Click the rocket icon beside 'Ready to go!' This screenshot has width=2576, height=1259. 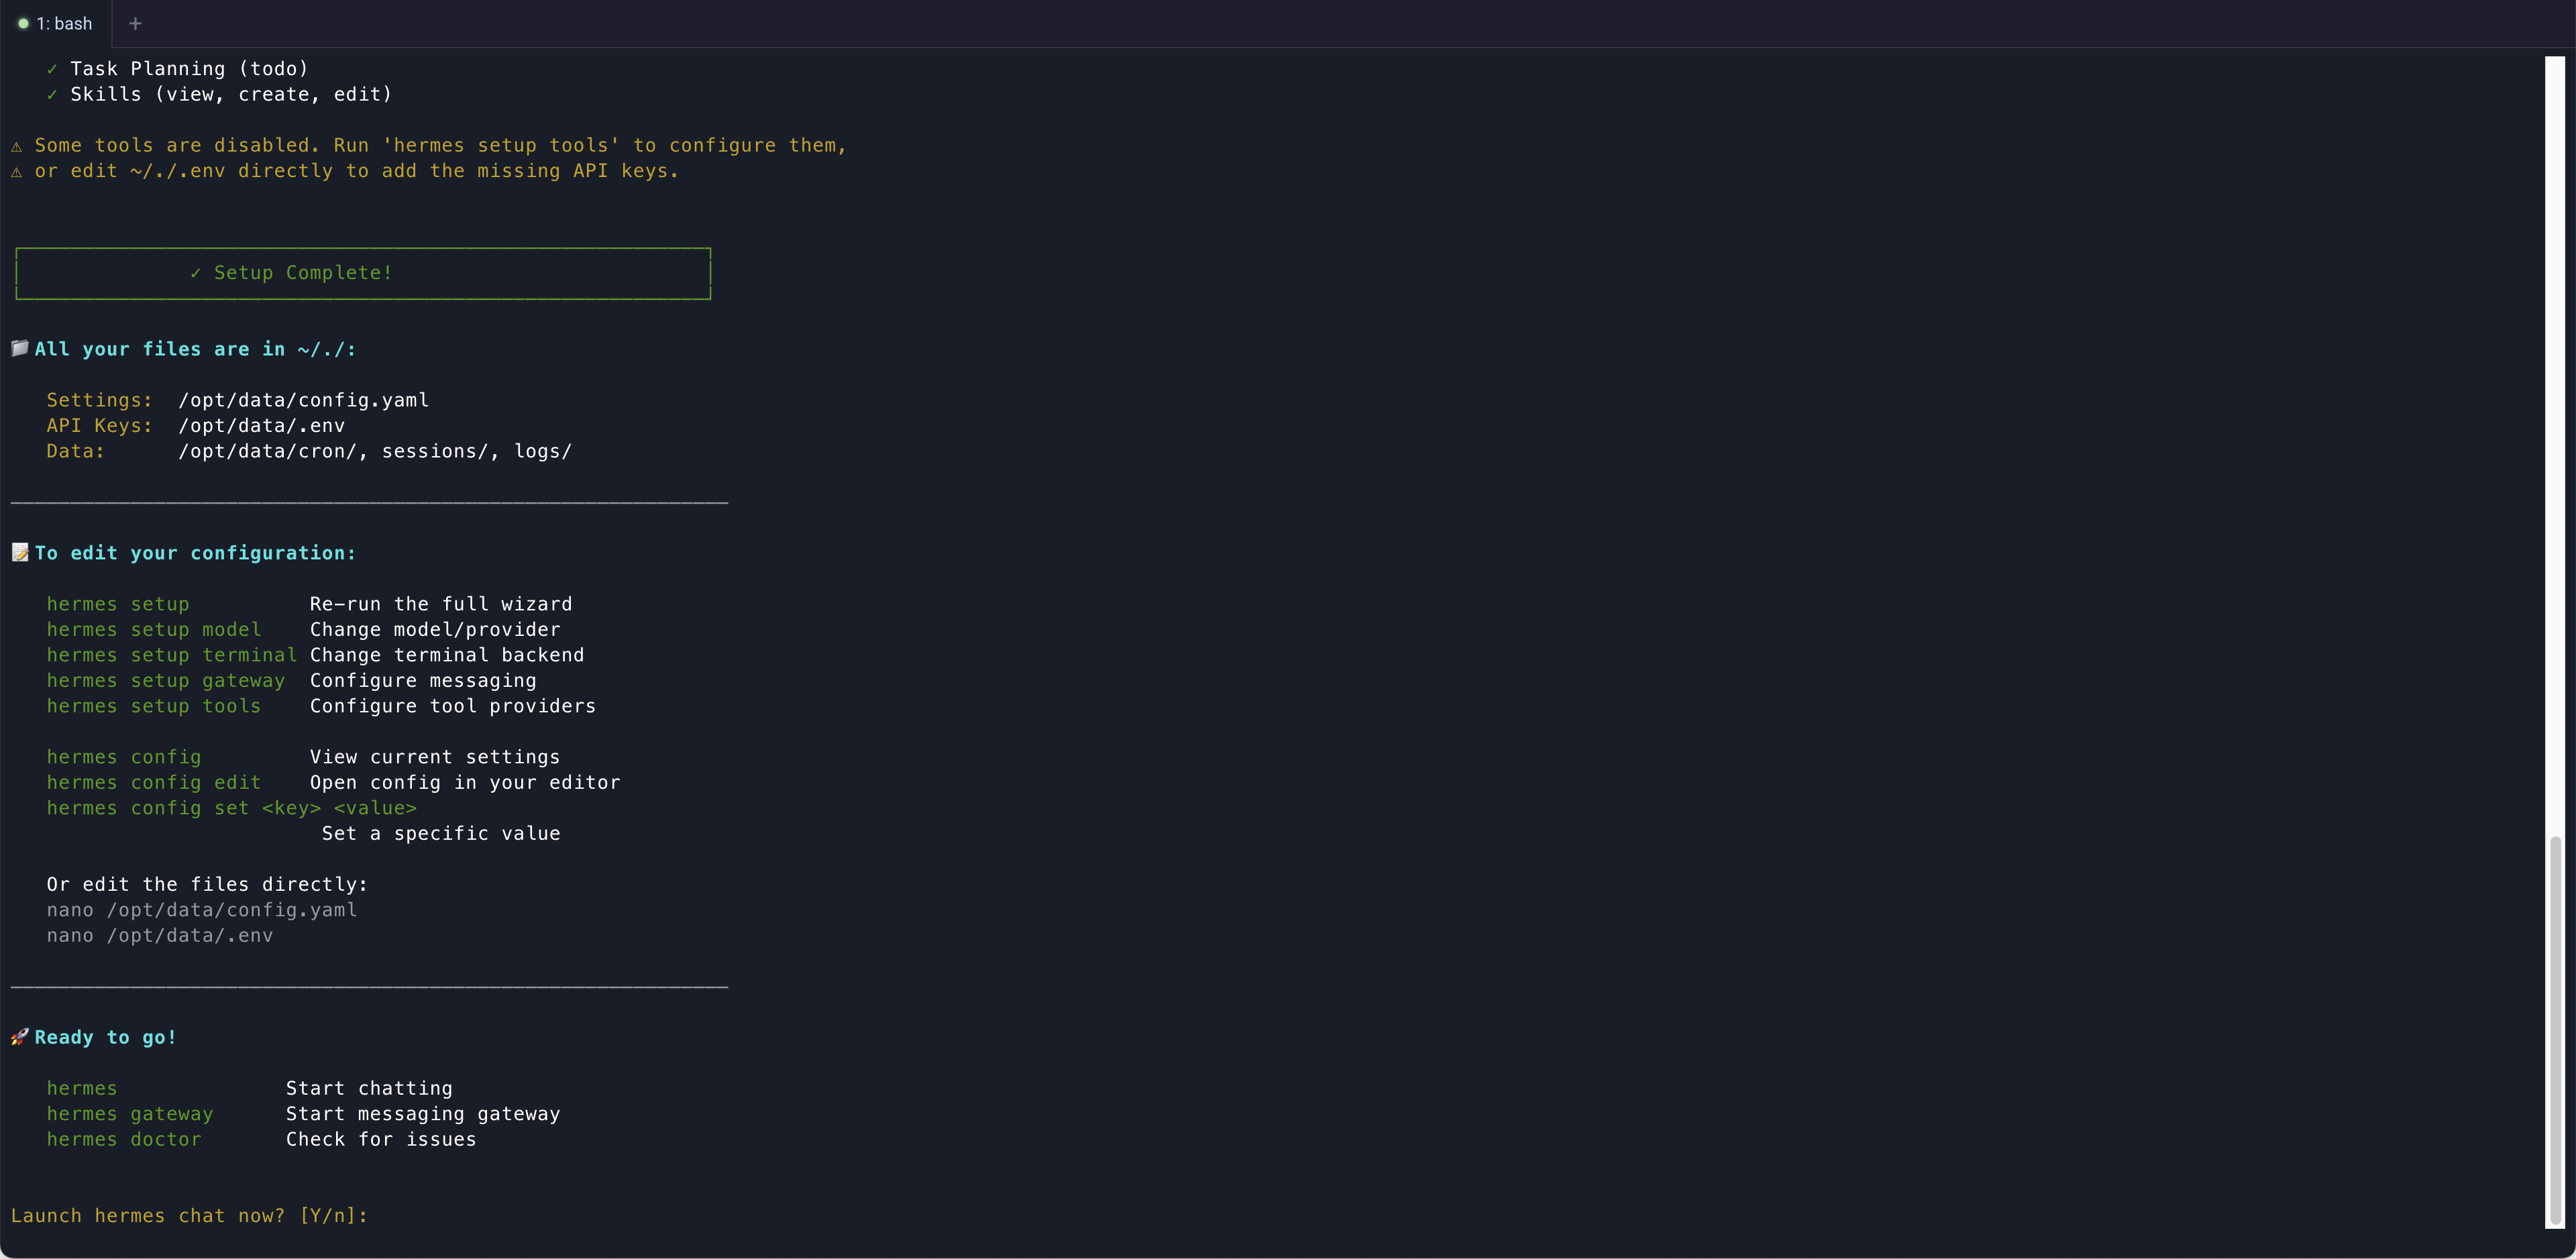pyautogui.click(x=20, y=1036)
